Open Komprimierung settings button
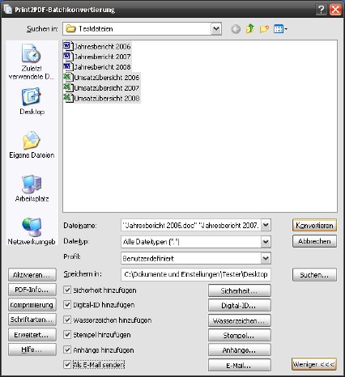 (32, 305)
